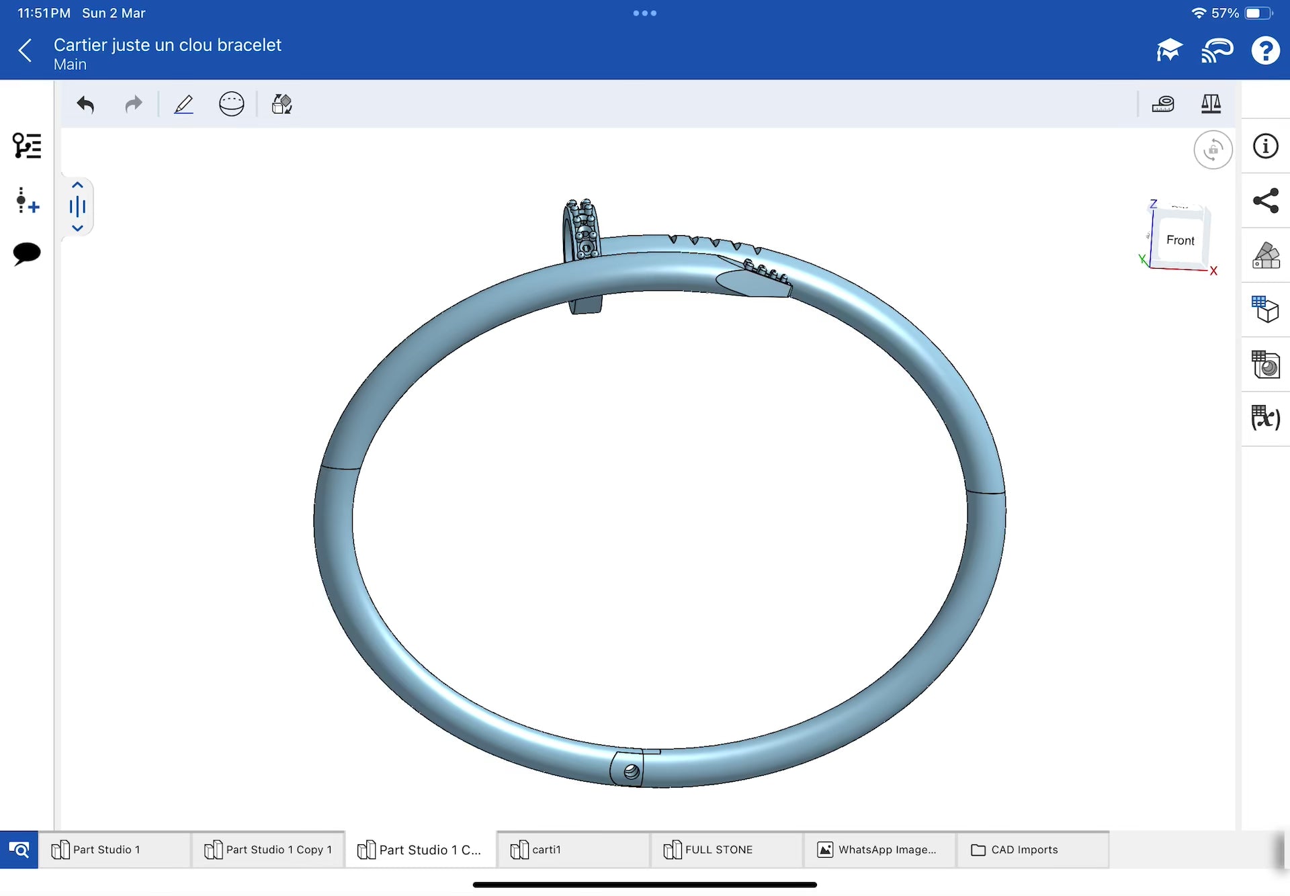Open comments speech bubble

click(27, 253)
